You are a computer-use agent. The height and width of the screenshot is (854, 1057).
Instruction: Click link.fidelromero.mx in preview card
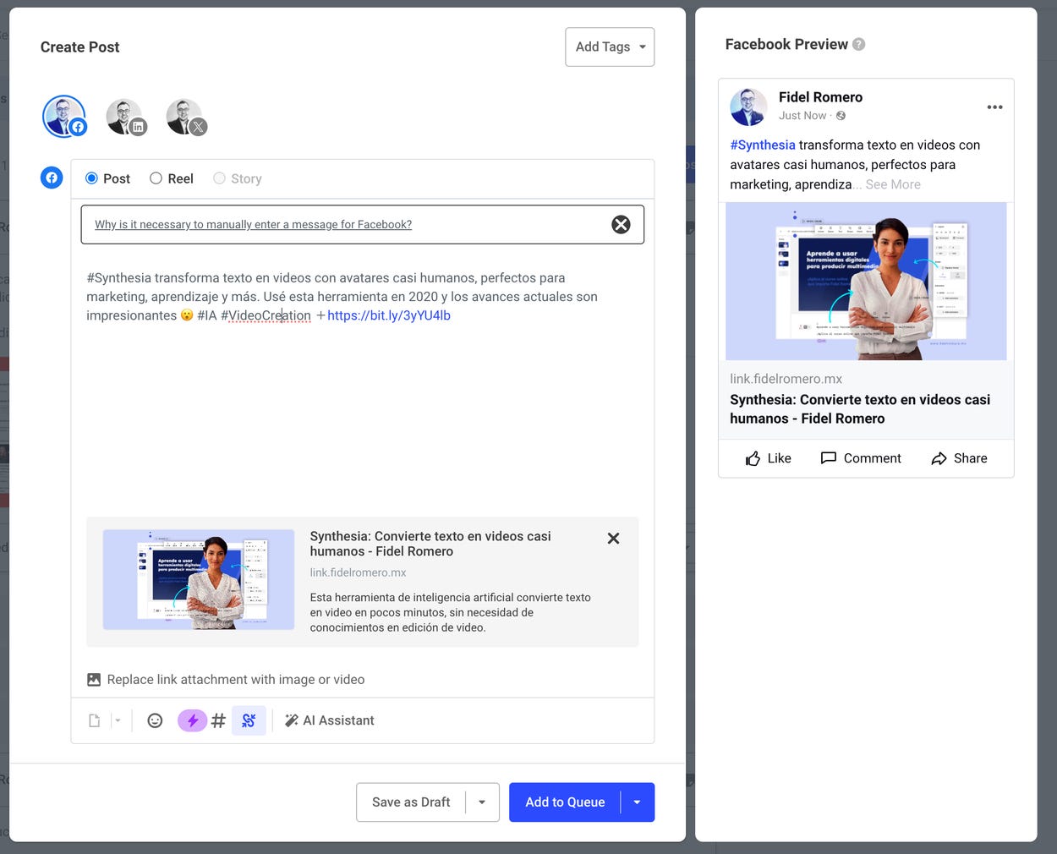[786, 379]
